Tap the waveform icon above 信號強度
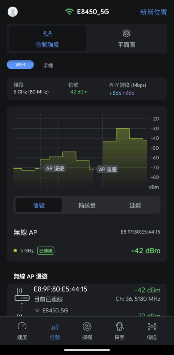Image resolution: width=174 pixels, height=355 pixels. (47, 34)
